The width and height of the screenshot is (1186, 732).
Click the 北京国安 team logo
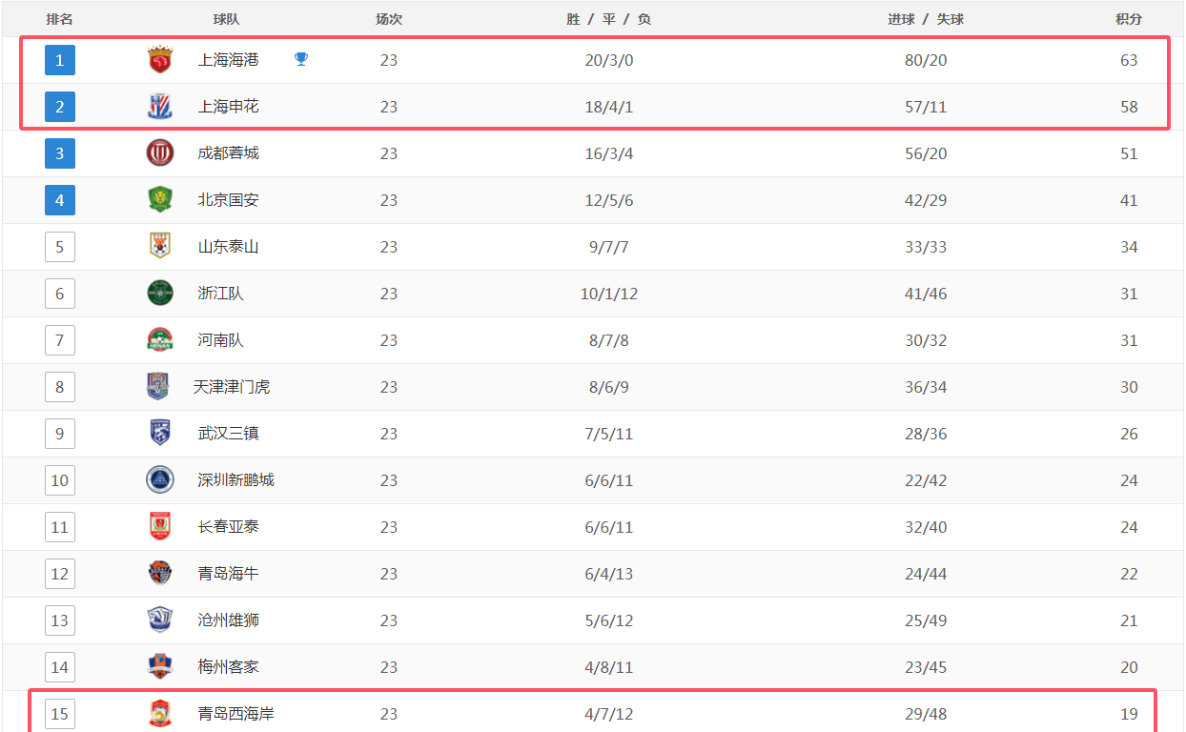click(160, 200)
